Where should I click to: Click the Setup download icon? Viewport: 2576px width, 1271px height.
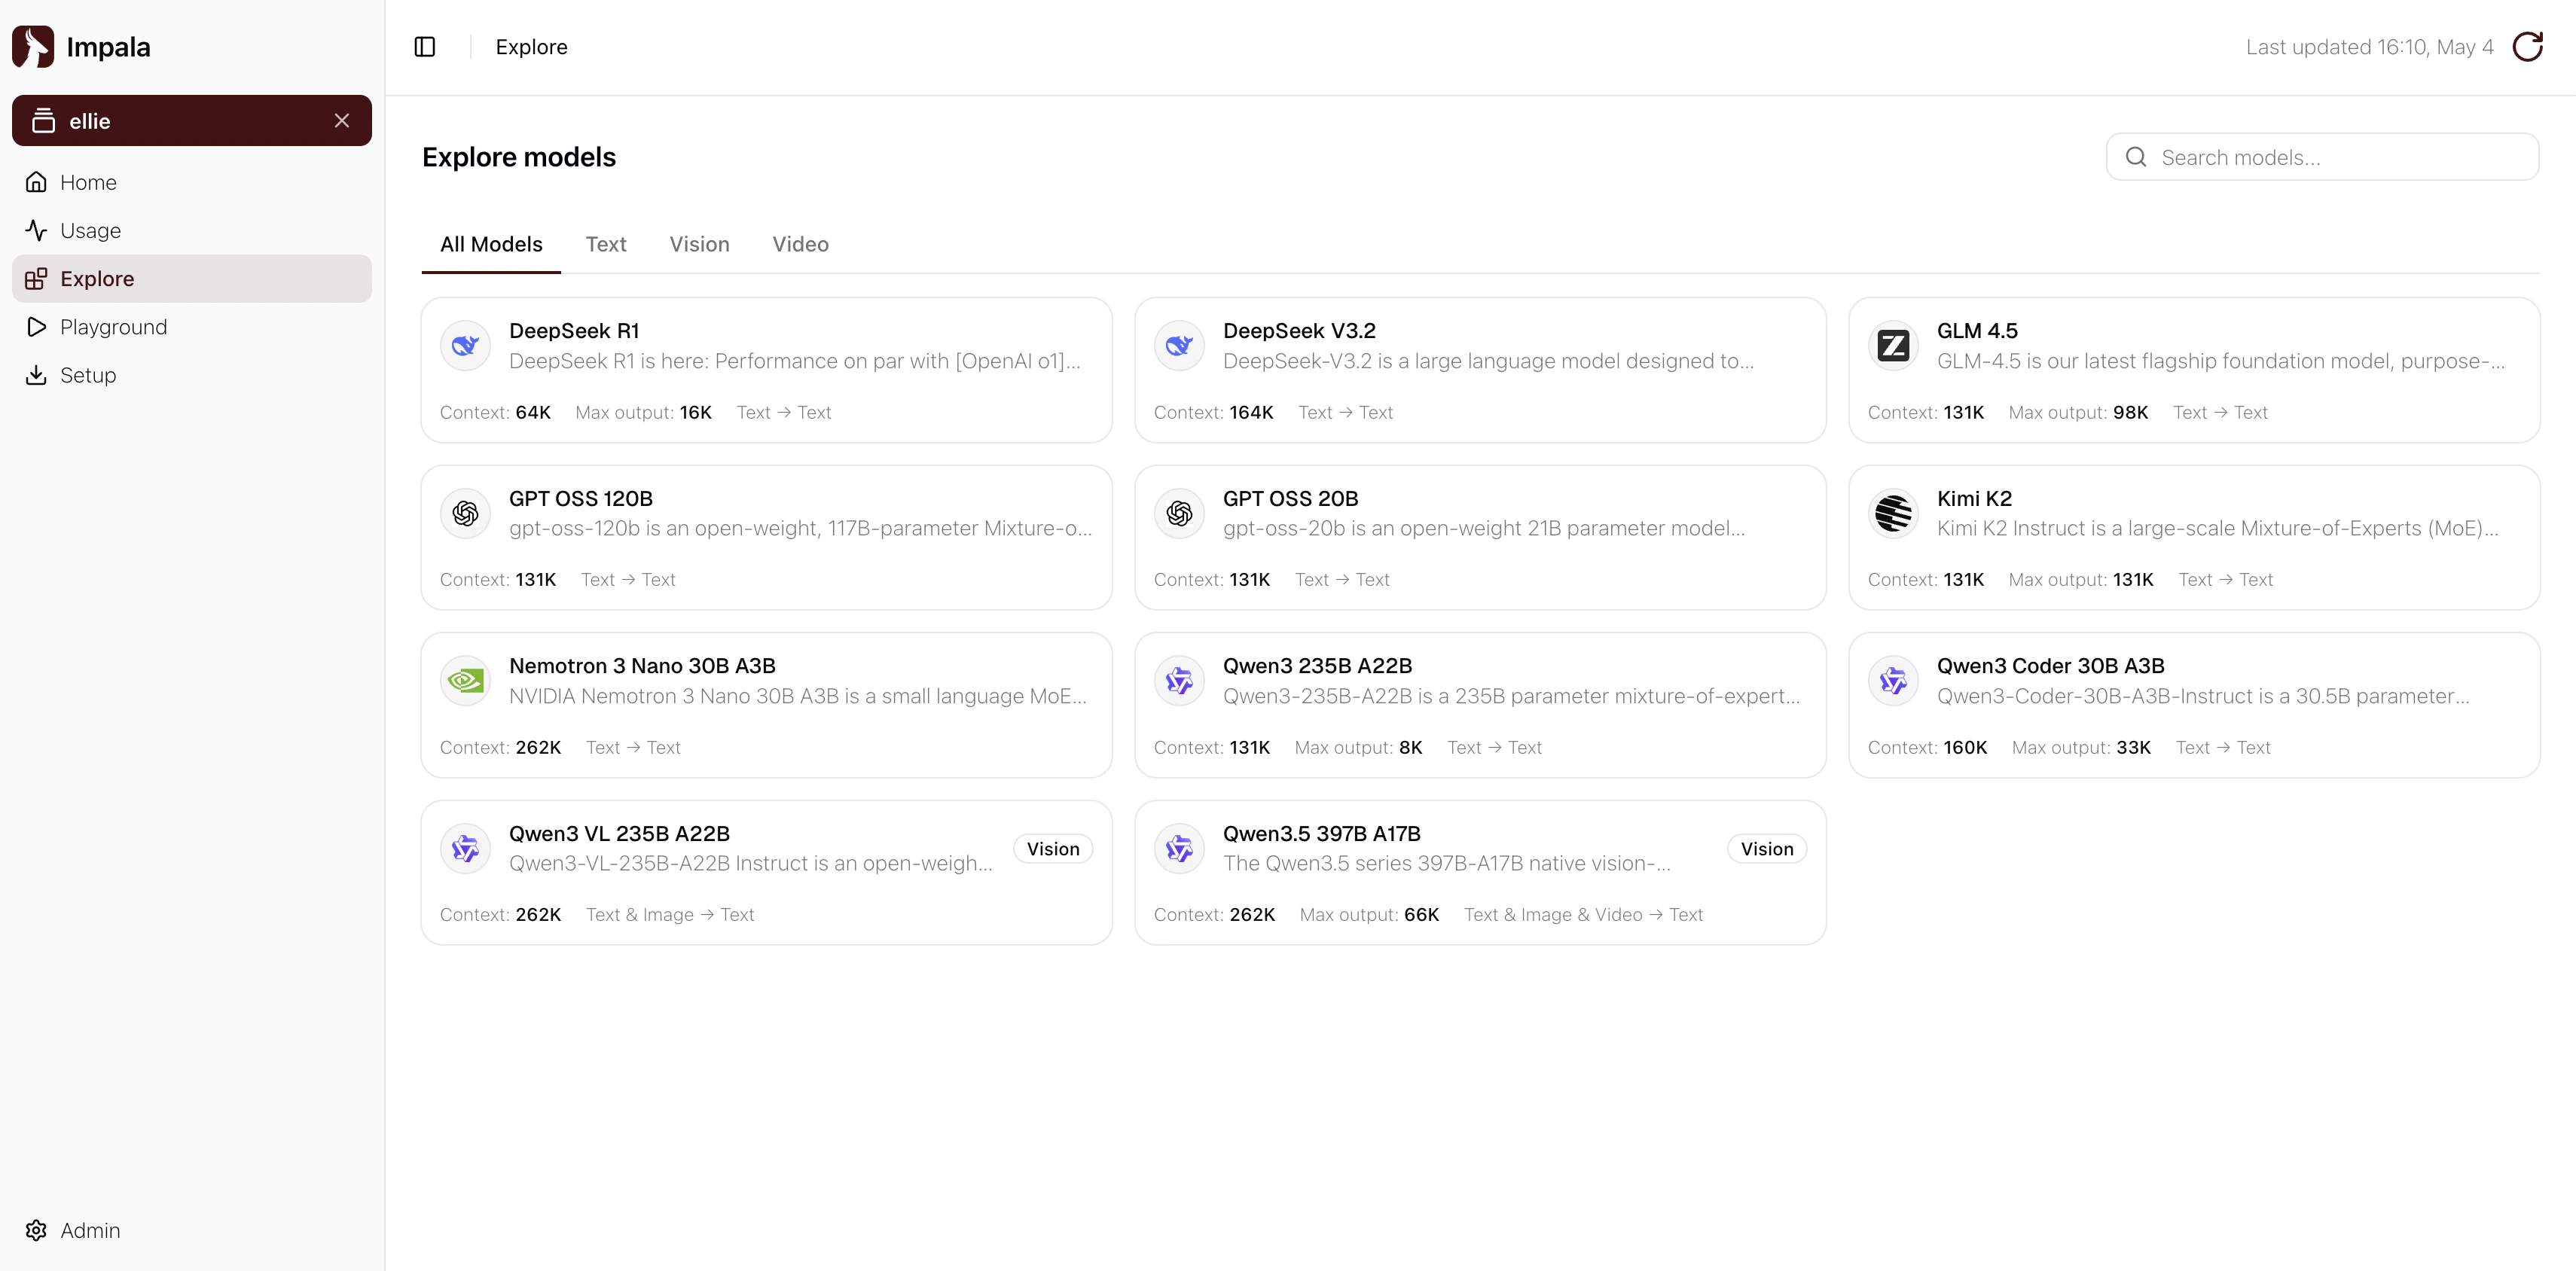tap(36, 375)
